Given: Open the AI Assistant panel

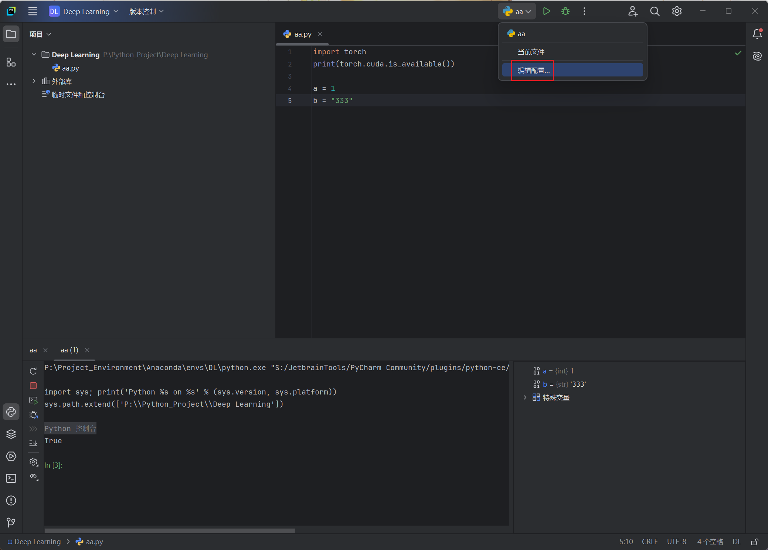Looking at the screenshot, I should coord(757,56).
